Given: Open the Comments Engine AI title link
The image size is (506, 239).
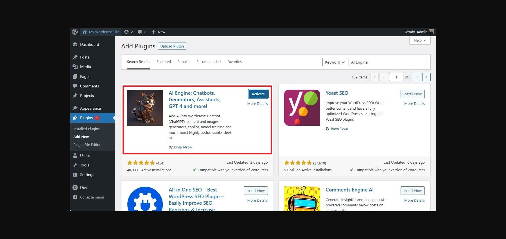Looking at the screenshot, I should click(349, 190).
